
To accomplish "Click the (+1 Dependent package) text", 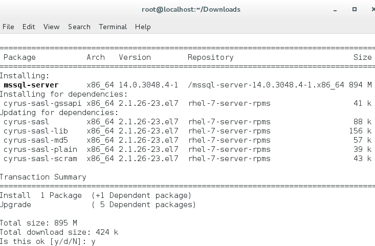I will (x=141, y=195).
